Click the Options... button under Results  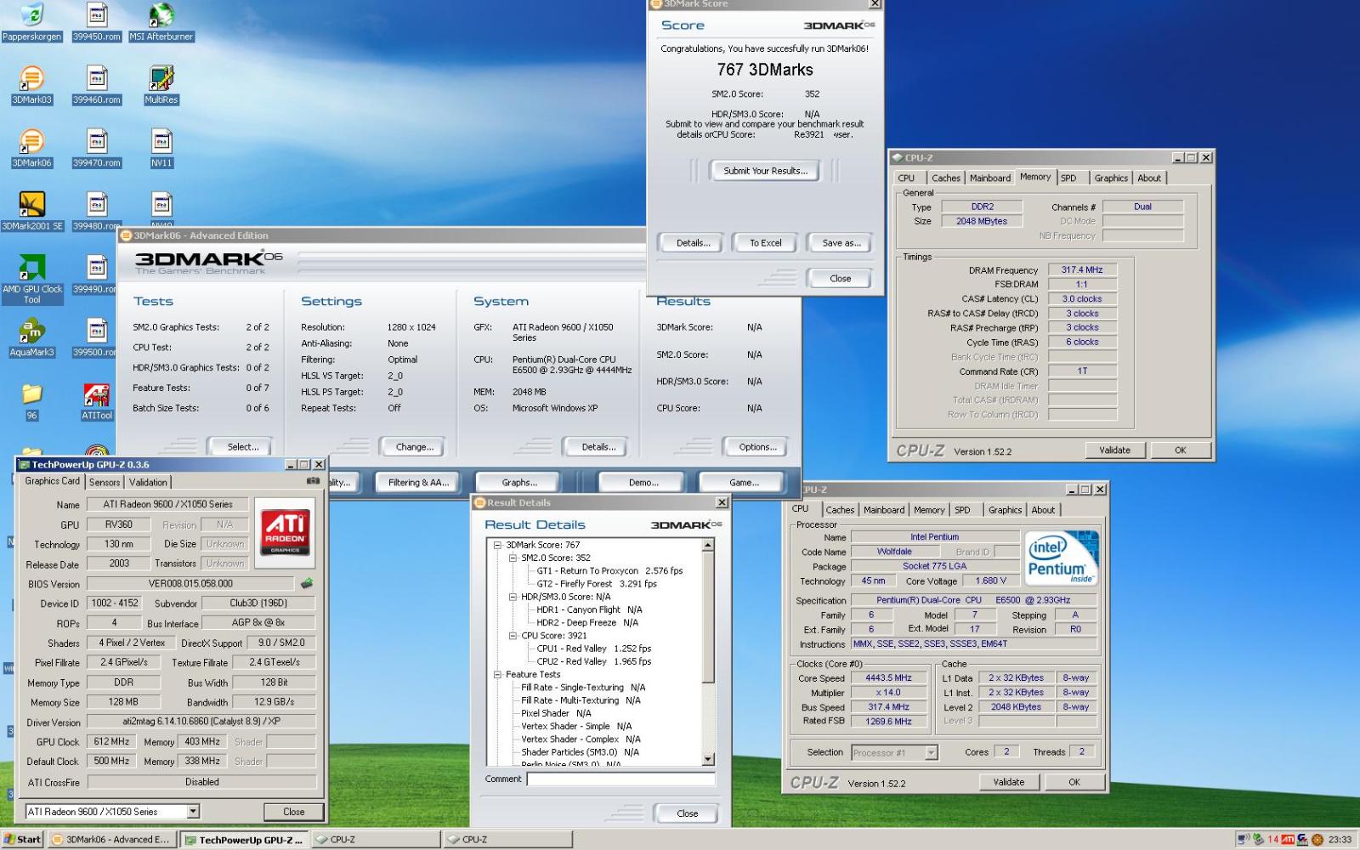tap(757, 447)
